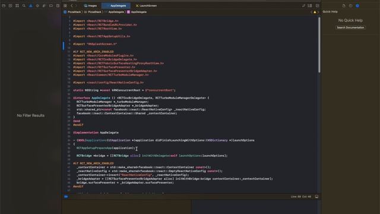Screen dimensions: 380x214
Task: Go back in editor history
Action: point(72,5)
